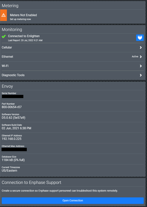This screenshot has height=207, width=147.
Task: Click the orange warning triangle icon
Action: click(x=4, y=15)
